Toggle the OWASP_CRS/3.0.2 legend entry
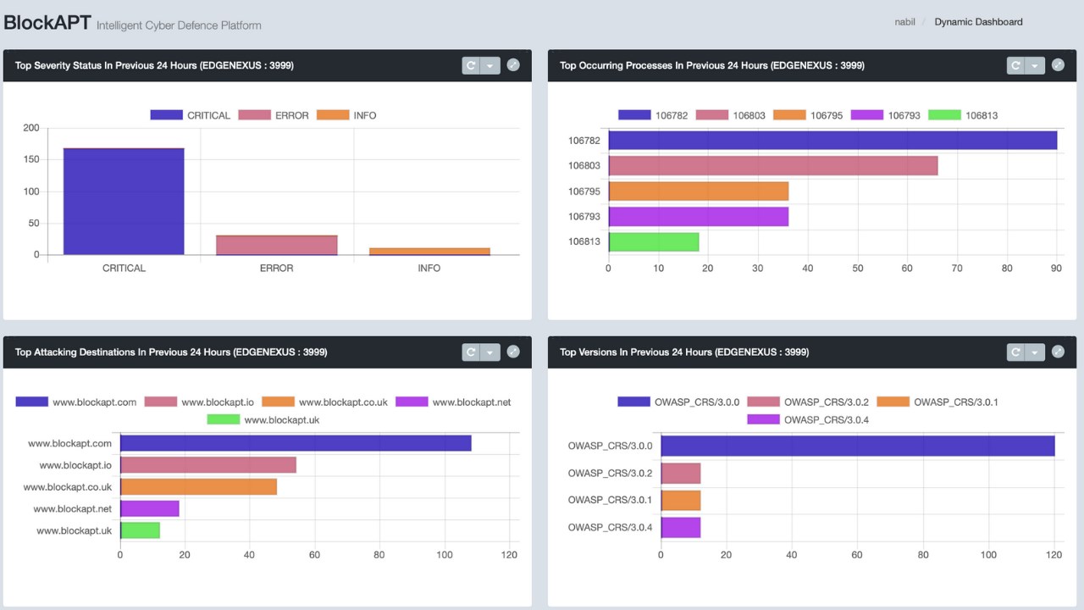This screenshot has height=610, width=1084. [808, 402]
